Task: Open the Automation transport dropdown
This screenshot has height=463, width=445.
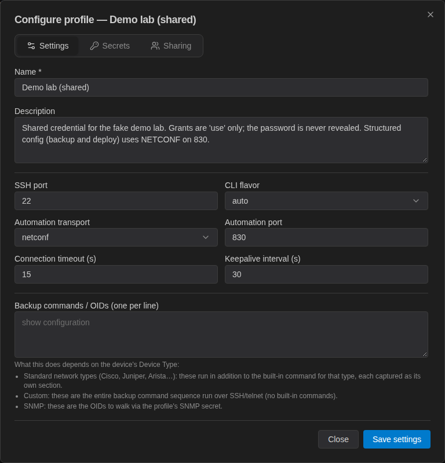Action: [116, 237]
